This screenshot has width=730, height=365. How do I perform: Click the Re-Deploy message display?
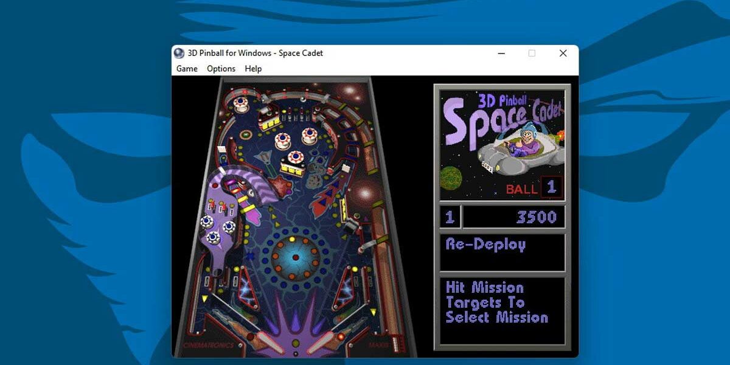click(x=502, y=251)
